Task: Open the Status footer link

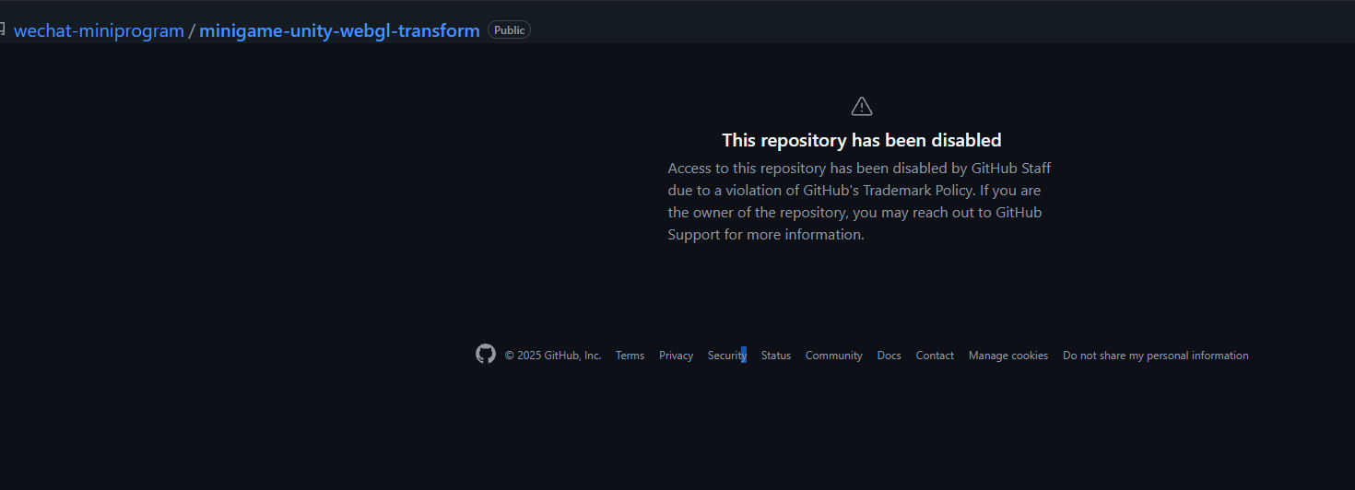Action: 776,356
